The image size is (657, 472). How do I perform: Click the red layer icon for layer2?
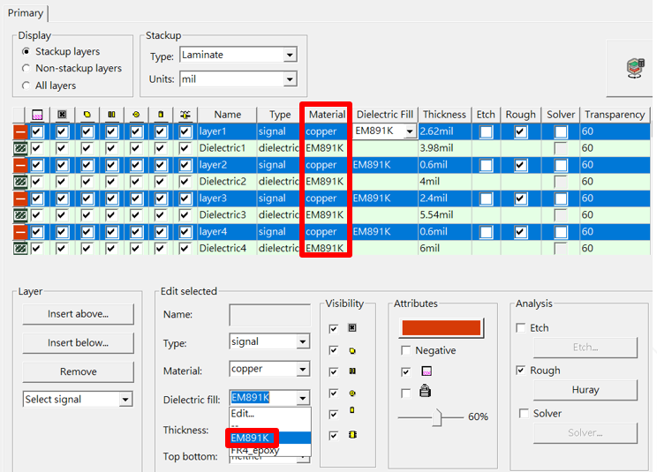(x=20, y=165)
